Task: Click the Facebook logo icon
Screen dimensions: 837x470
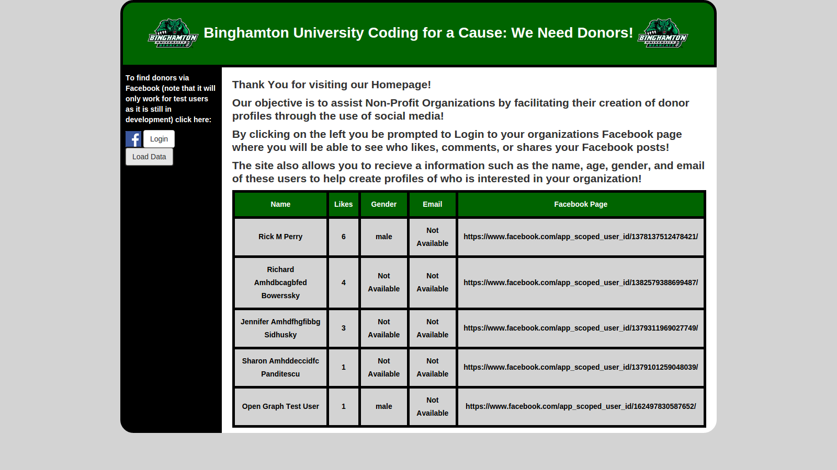Action: coord(133,139)
